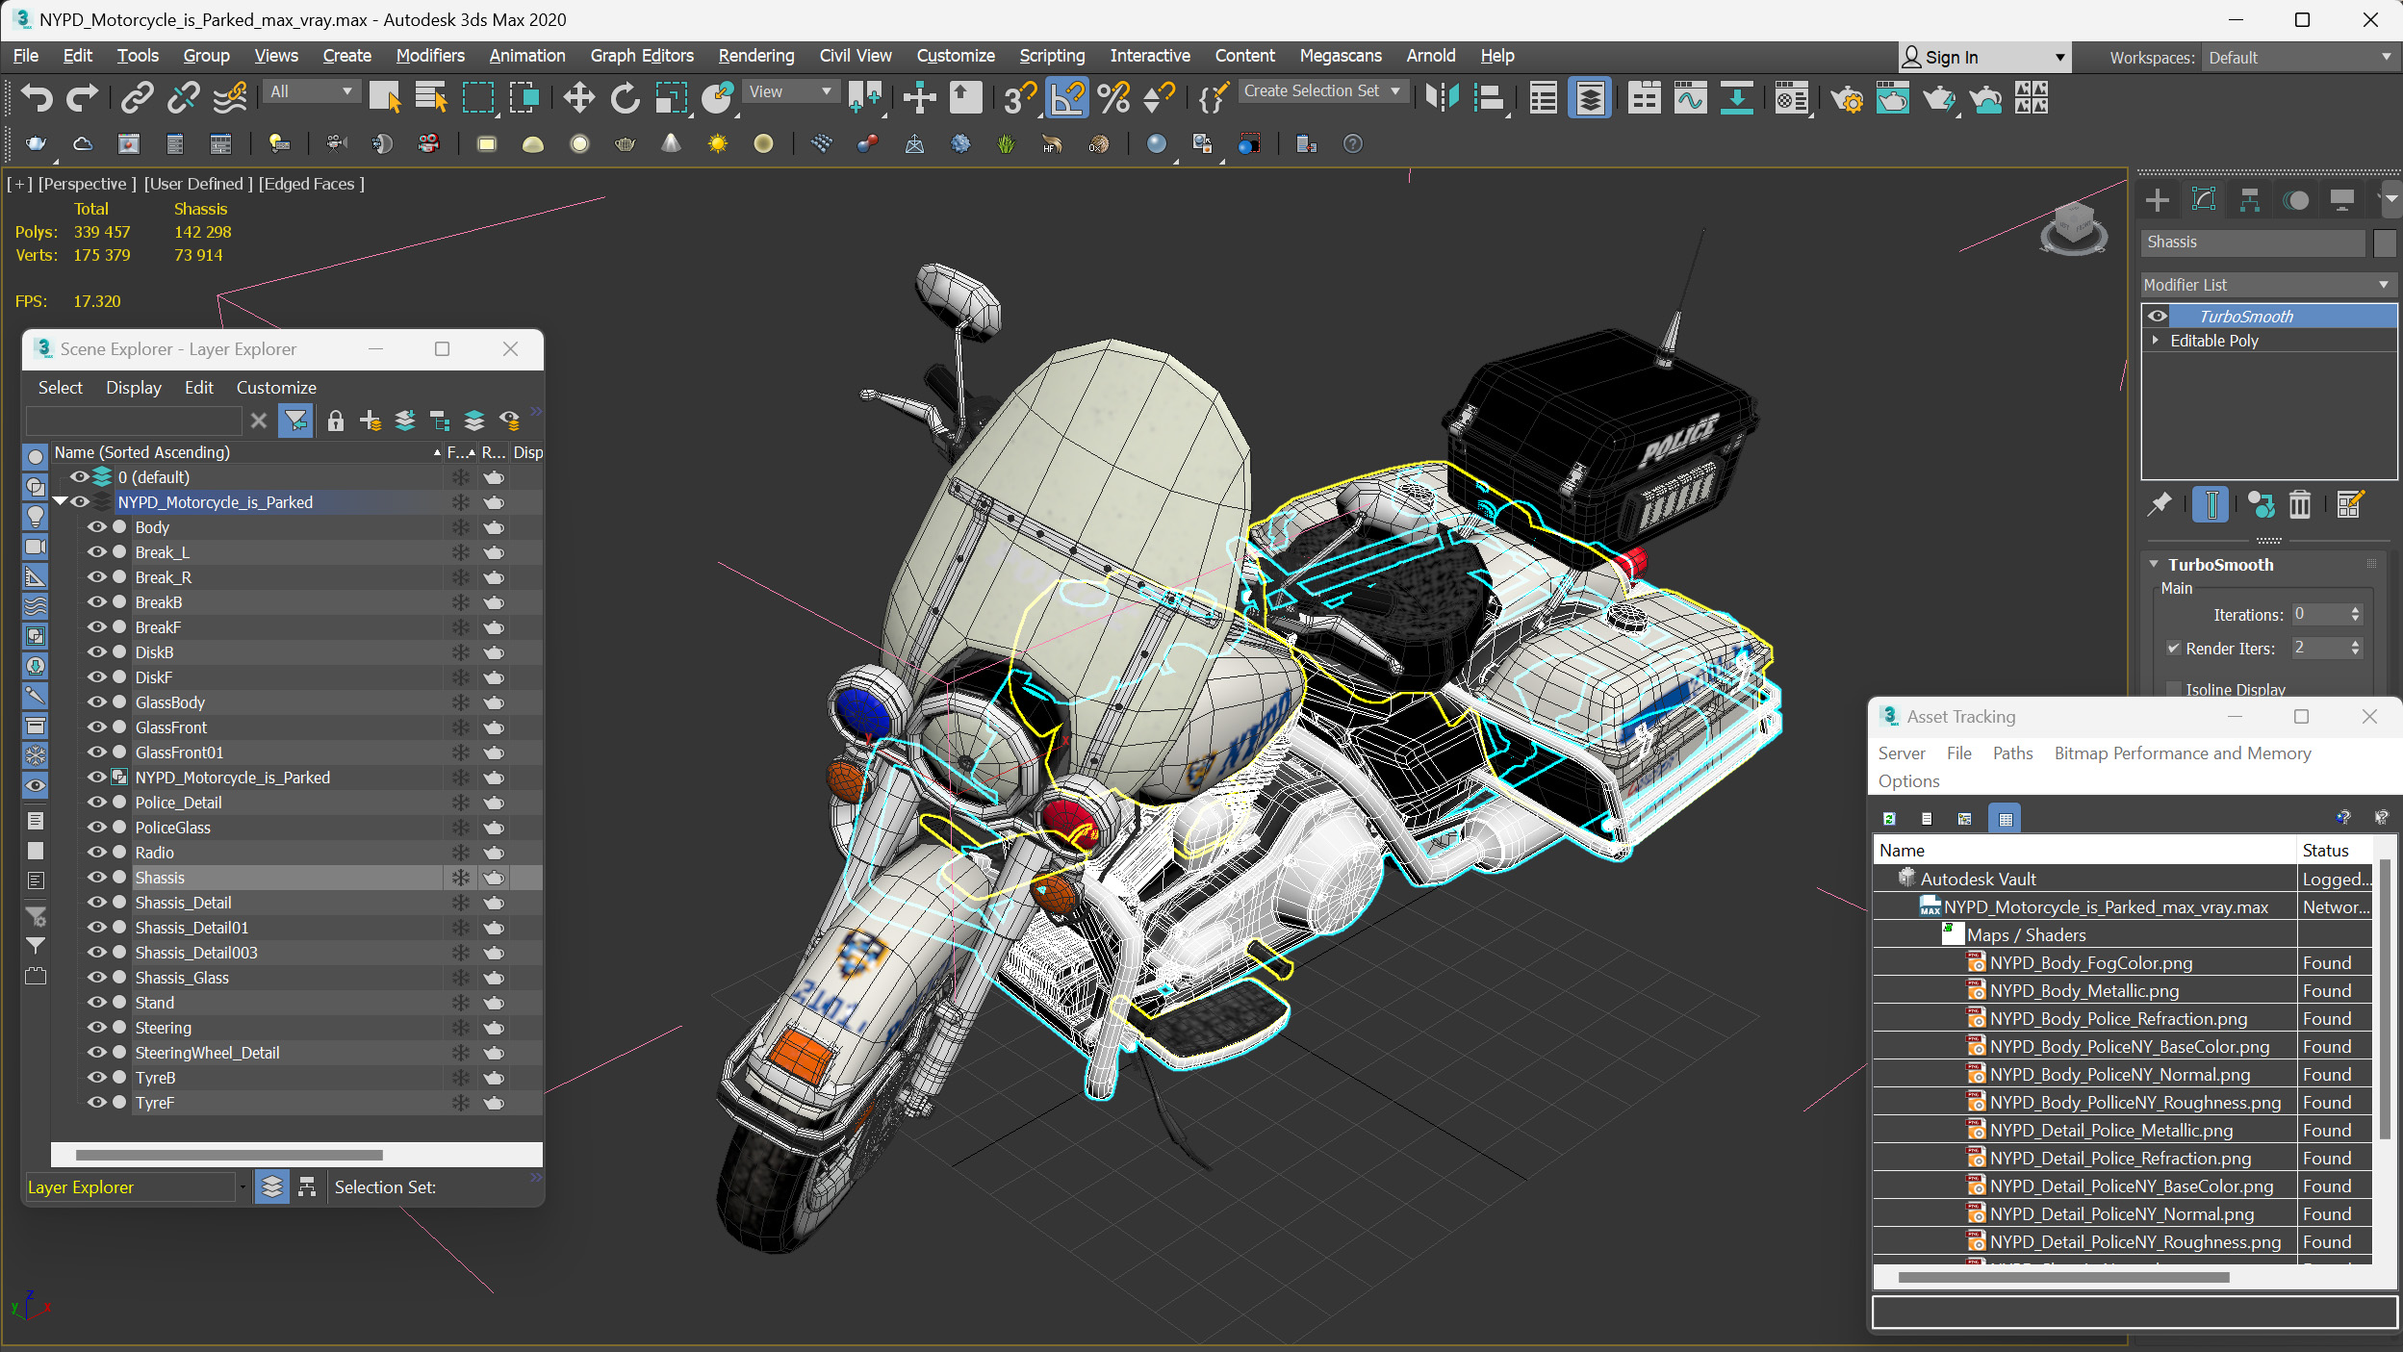Click Refresh icon in Asset Tracking
2403x1352 pixels.
pos(1889,819)
